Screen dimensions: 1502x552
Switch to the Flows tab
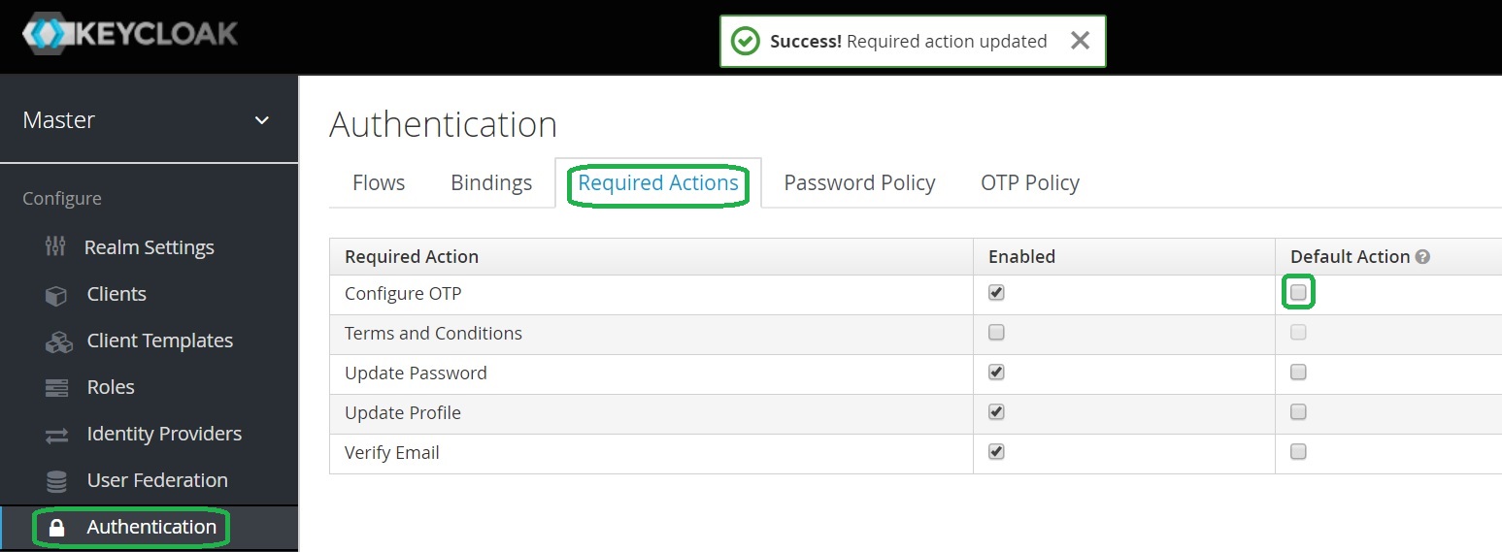[379, 182]
